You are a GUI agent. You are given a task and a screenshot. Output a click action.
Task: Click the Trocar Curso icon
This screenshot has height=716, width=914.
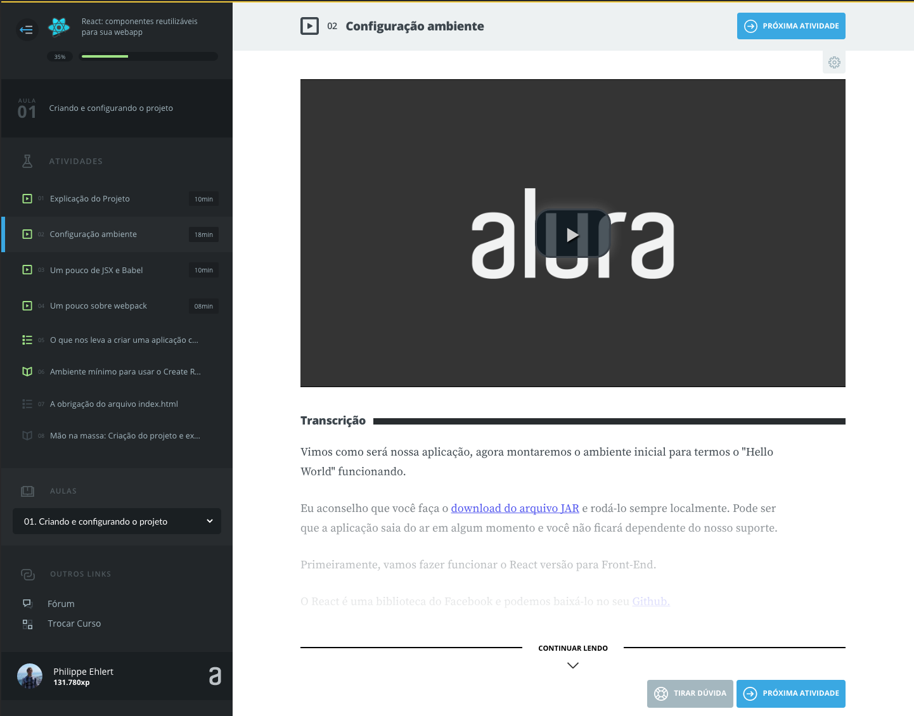[27, 623]
